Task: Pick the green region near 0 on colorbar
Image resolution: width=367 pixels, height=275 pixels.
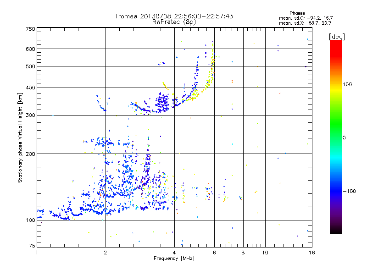Action: coord(336,131)
